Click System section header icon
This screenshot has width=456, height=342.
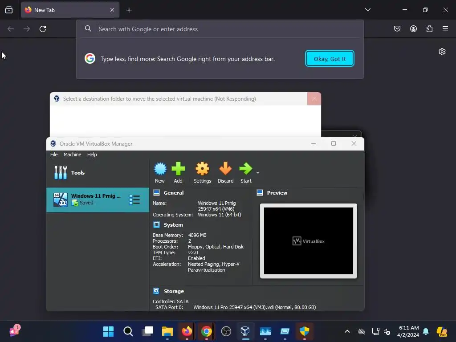click(156, 225)
